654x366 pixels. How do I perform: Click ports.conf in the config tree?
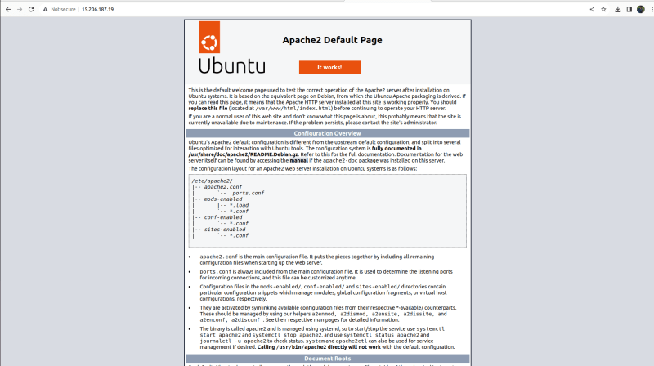click(x=249, y=193)
